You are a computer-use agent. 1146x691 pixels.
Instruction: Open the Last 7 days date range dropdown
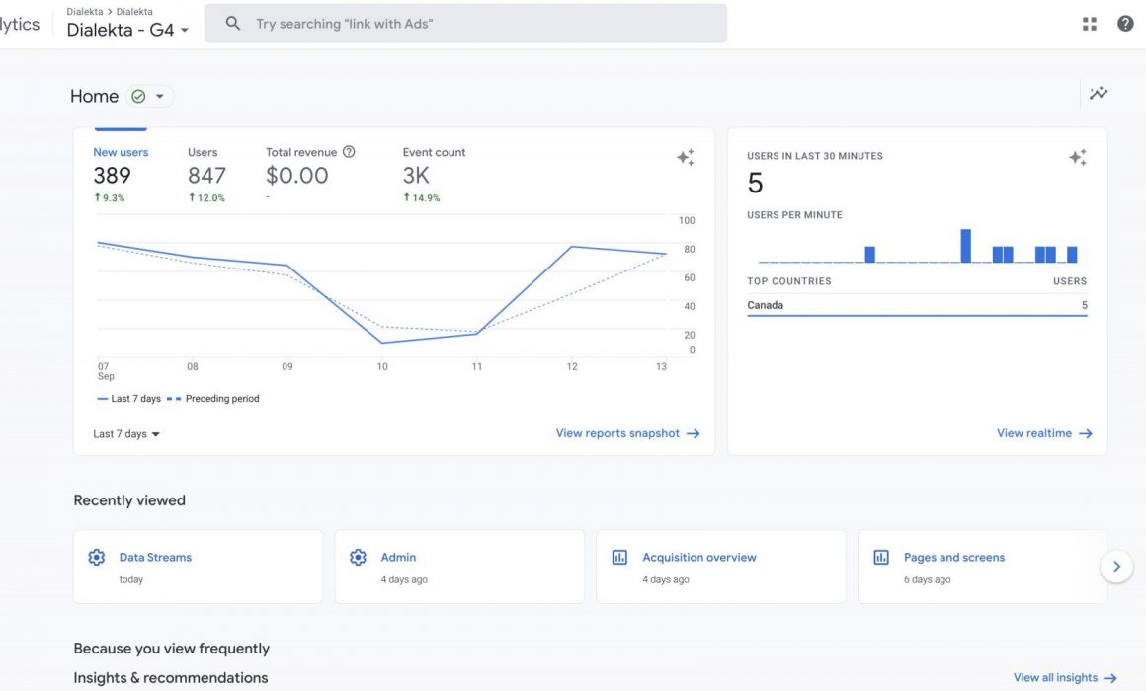[125, 433]
